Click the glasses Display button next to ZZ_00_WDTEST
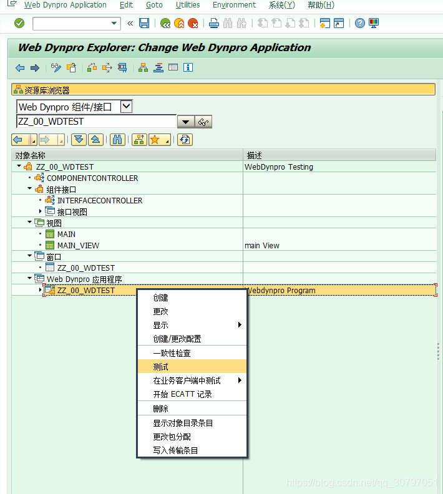Viewport: 443px width, 494px height. pyautogui.click(x=203, y=122)
